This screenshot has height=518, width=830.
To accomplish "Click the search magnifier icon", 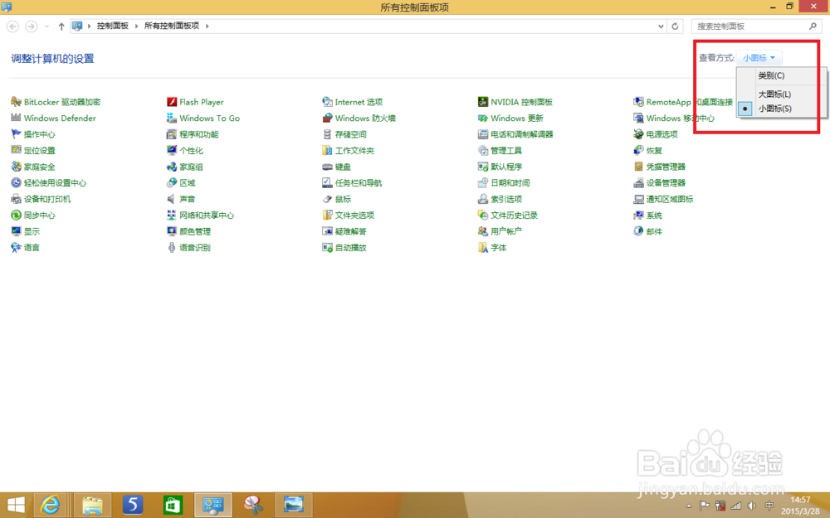I will point(813,26).
